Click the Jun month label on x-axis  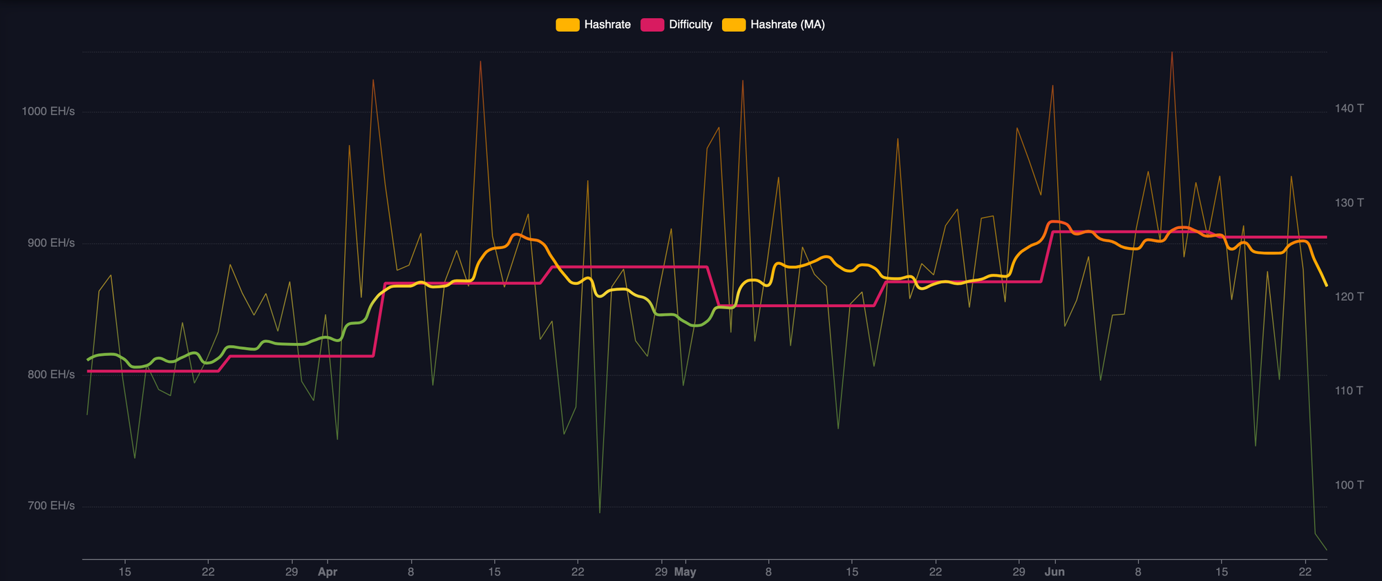click(x=1054, y=572)
